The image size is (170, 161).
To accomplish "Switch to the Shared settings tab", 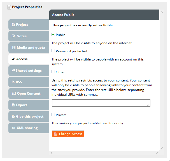I will point(29,71).
